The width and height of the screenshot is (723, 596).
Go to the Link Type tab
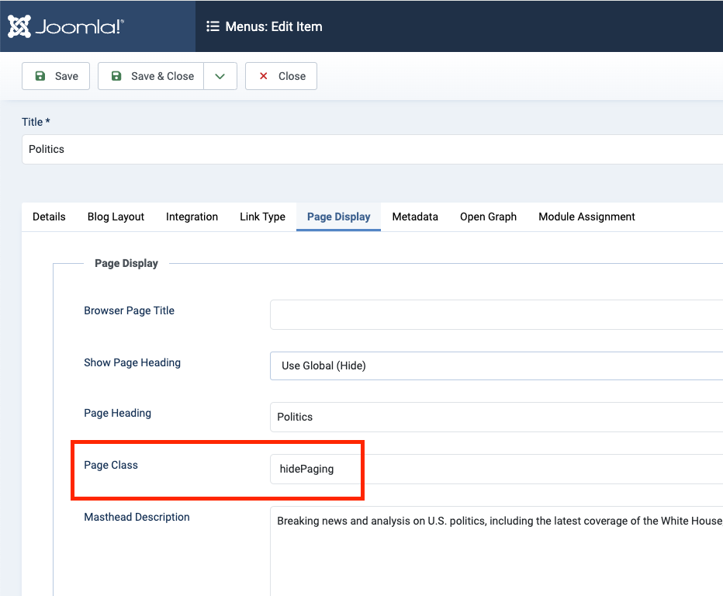(262, 217)
